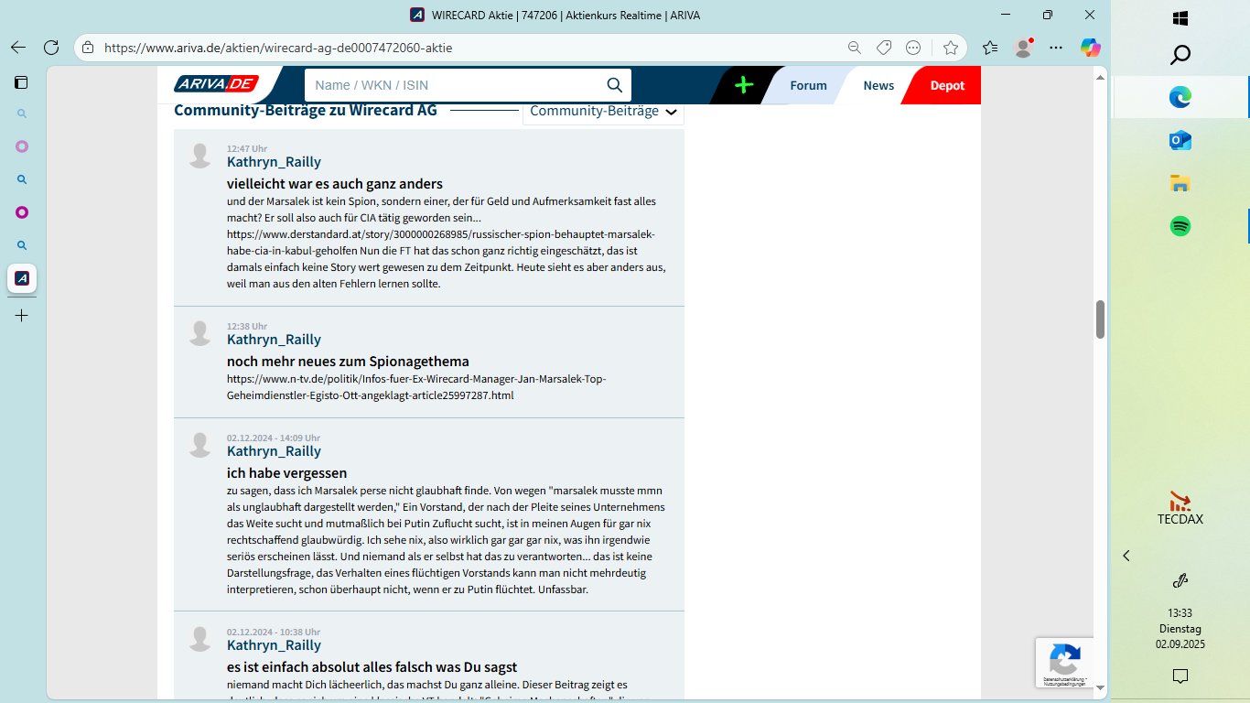This screenshot has height=703, width=1250.
Task: Click the ARIVA search magnifier button
Action: pos(613,84)
